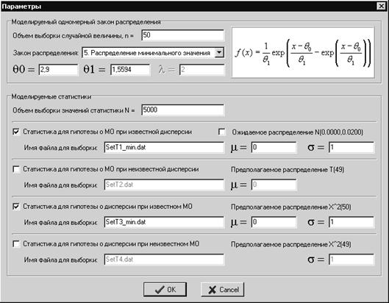Click the θ0 parameter field showing 2,9

[58, 69]
